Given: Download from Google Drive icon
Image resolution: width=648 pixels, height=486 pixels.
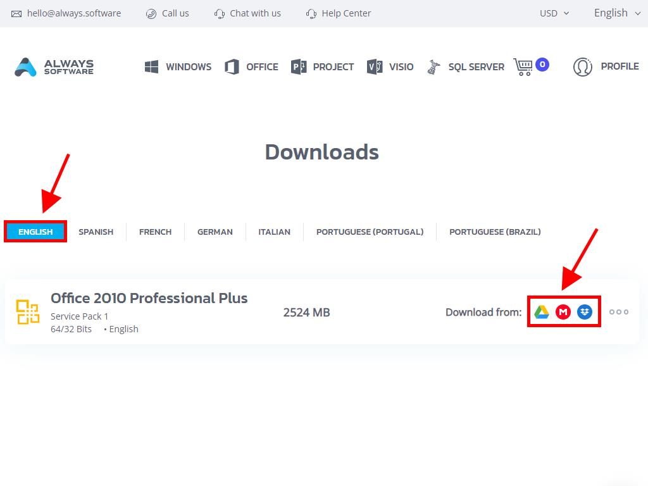Looking at the screenshot, I should [542, 312].
